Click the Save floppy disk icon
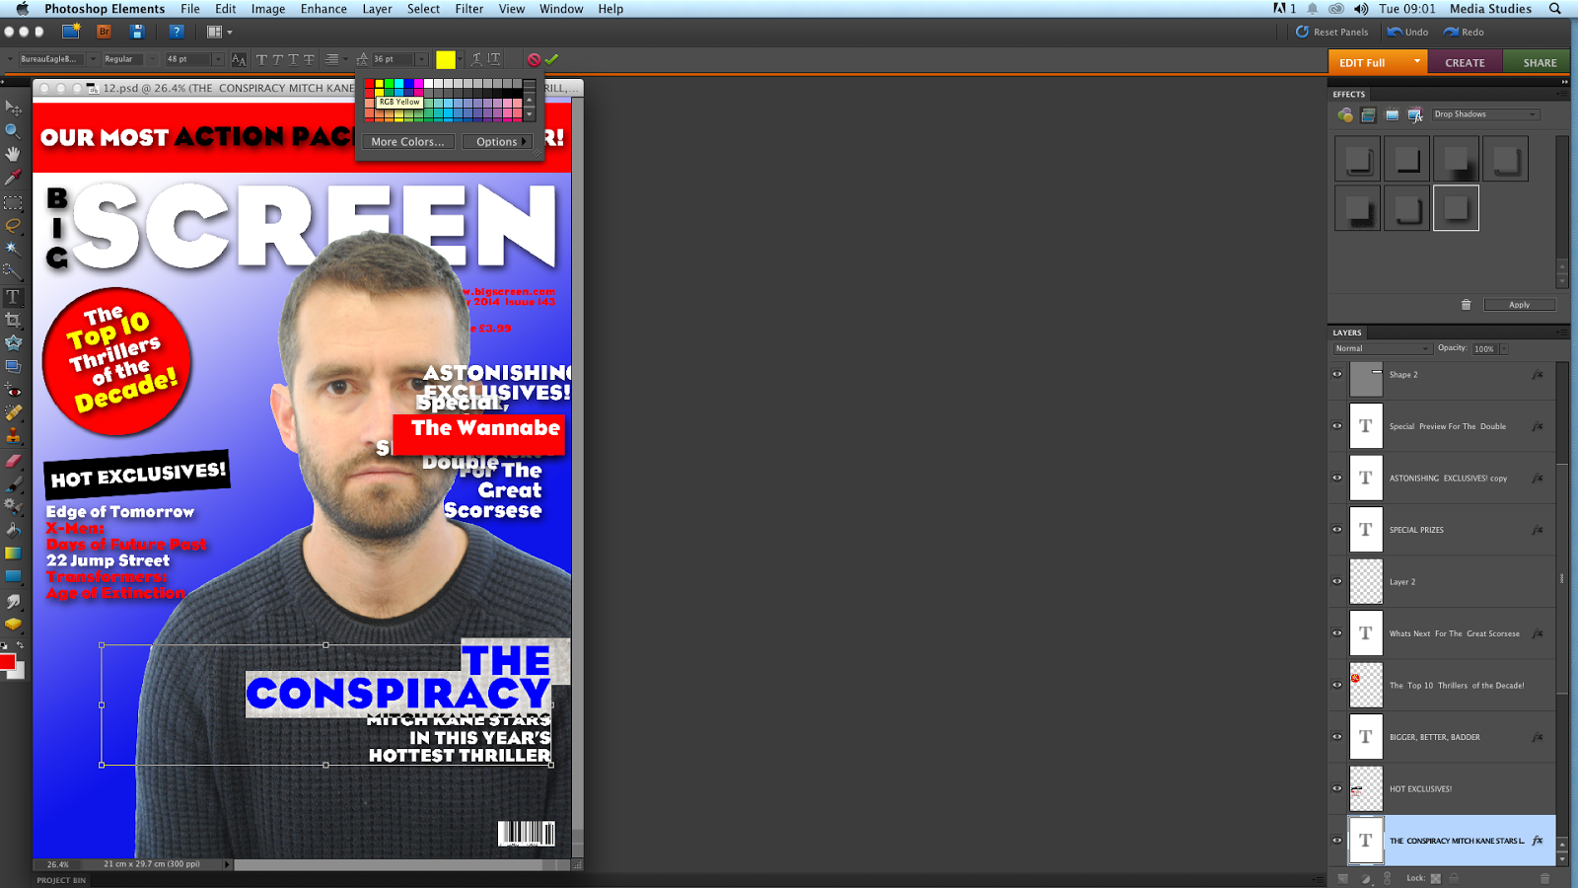The height and width of the screenshot is (888, 1578). tap(137, 32)
